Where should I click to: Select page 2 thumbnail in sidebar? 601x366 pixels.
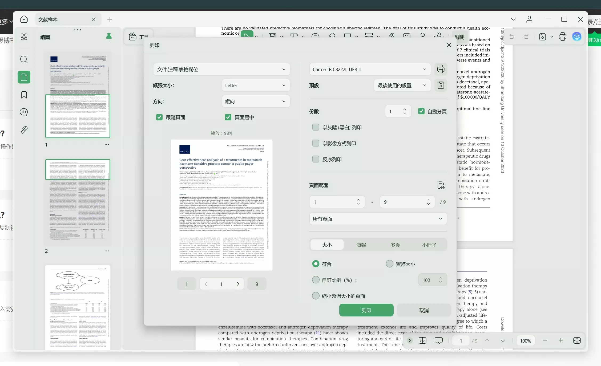78,202
